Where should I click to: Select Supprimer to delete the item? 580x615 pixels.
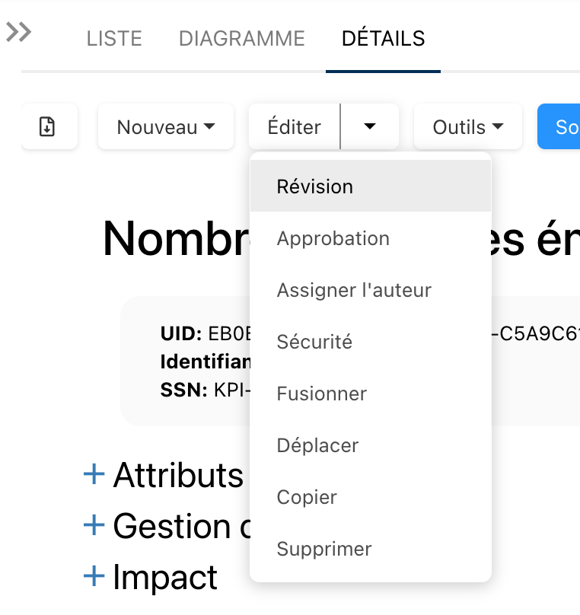point(324,549)
